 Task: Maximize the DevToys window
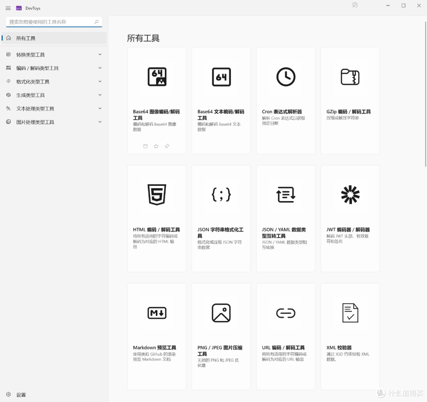click(403, 6)
